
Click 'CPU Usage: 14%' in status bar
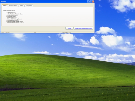point(66,32)
